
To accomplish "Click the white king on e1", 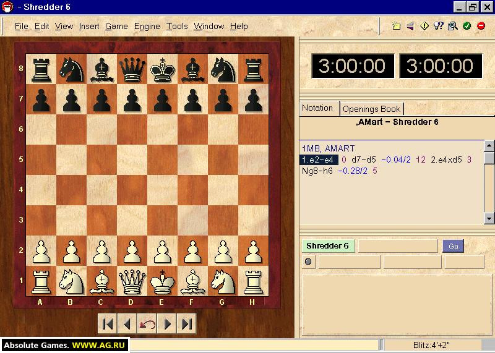I will tap(162, 281).
